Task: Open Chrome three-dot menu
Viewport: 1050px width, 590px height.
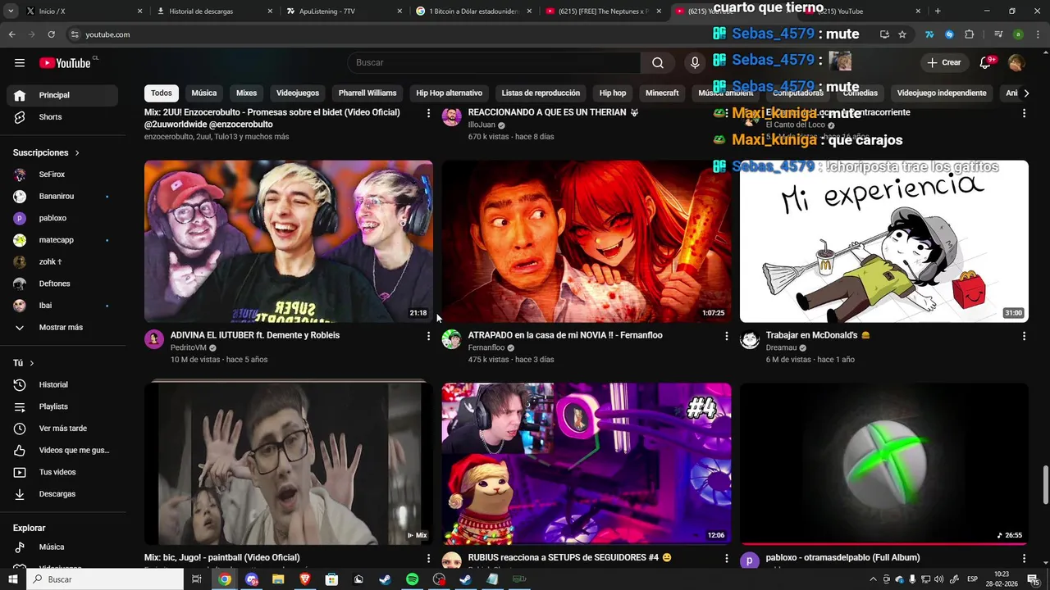Action: pos(1038,34)
